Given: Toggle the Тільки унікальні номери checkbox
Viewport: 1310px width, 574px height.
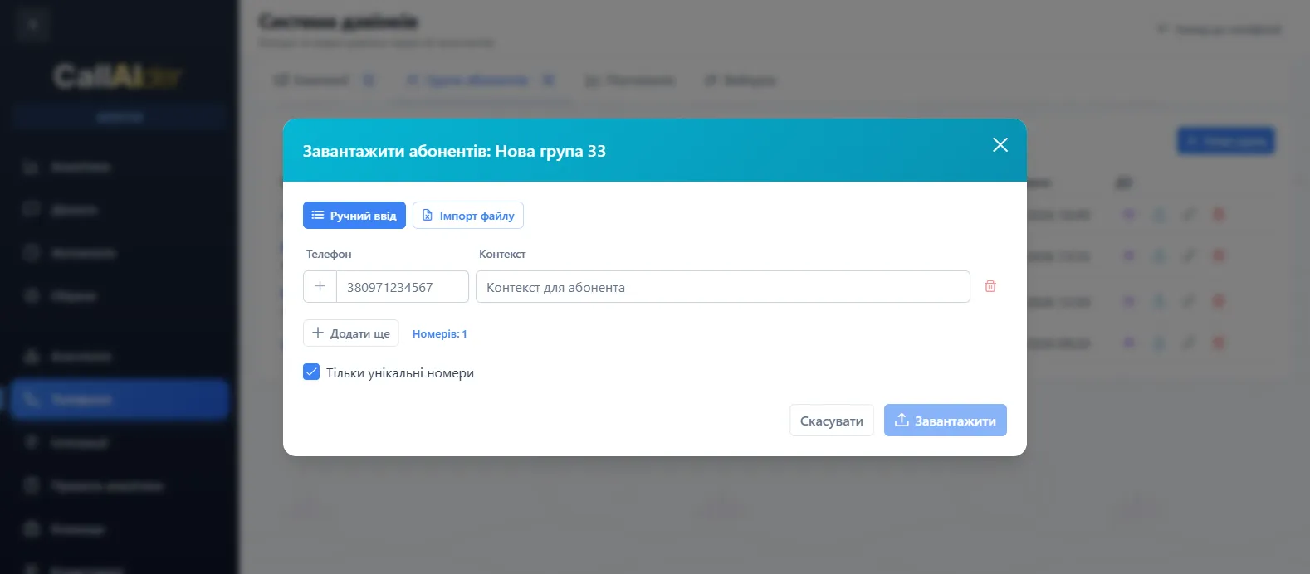Looking at the screenshot, I should 311,372.
